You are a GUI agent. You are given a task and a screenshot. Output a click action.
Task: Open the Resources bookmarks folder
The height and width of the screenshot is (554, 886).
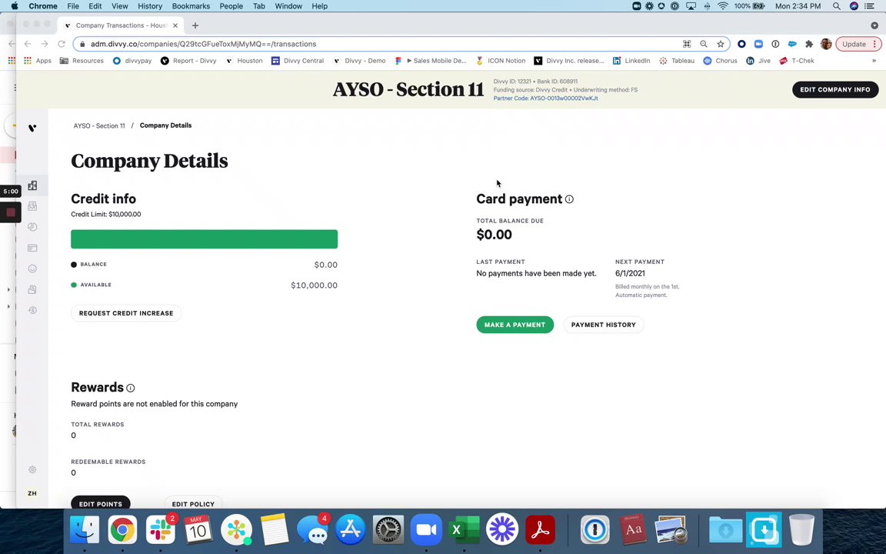82,61
